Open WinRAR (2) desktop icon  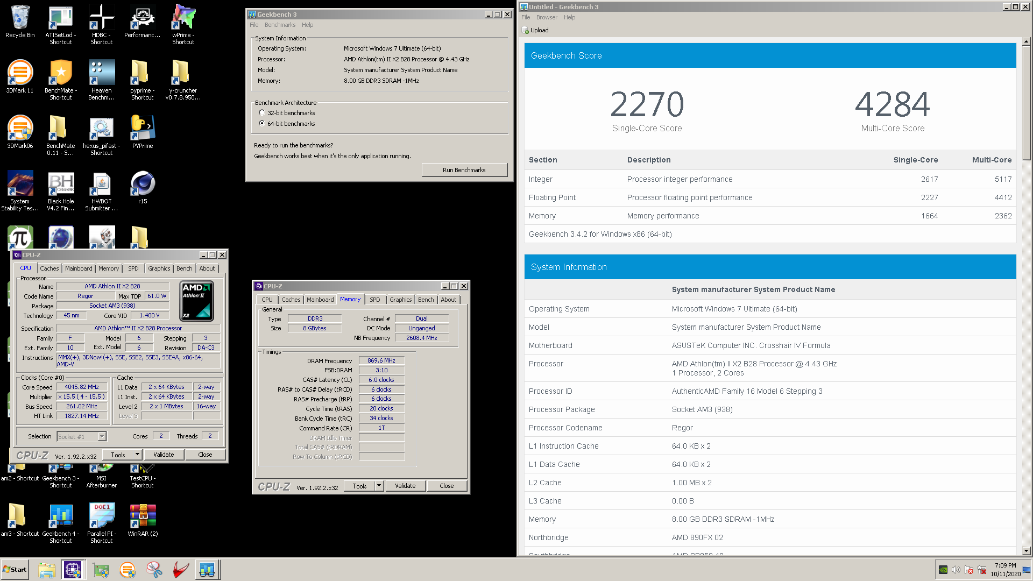click(142, 520)
